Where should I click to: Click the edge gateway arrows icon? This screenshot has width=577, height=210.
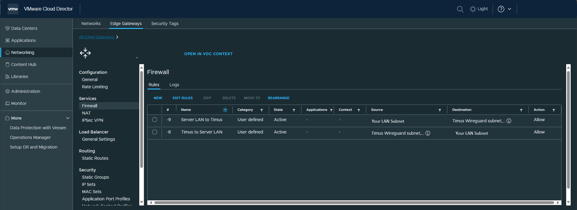85,53
